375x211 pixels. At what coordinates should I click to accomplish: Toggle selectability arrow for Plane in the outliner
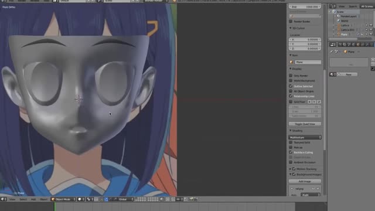pyautogui.click(x=366, y=35)
